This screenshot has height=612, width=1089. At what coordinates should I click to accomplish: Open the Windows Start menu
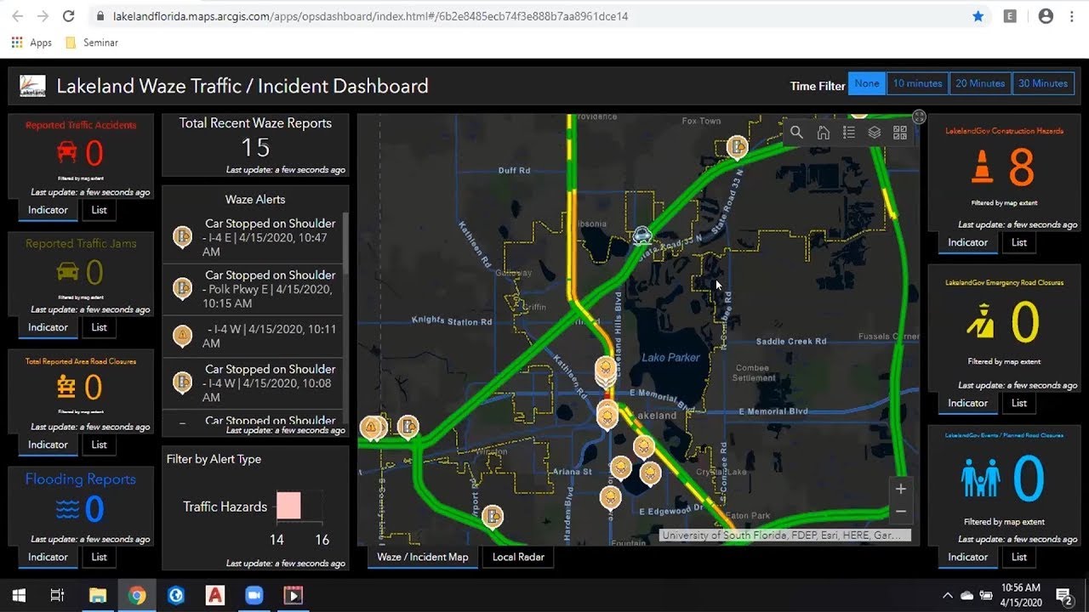(x=19, y=595)
